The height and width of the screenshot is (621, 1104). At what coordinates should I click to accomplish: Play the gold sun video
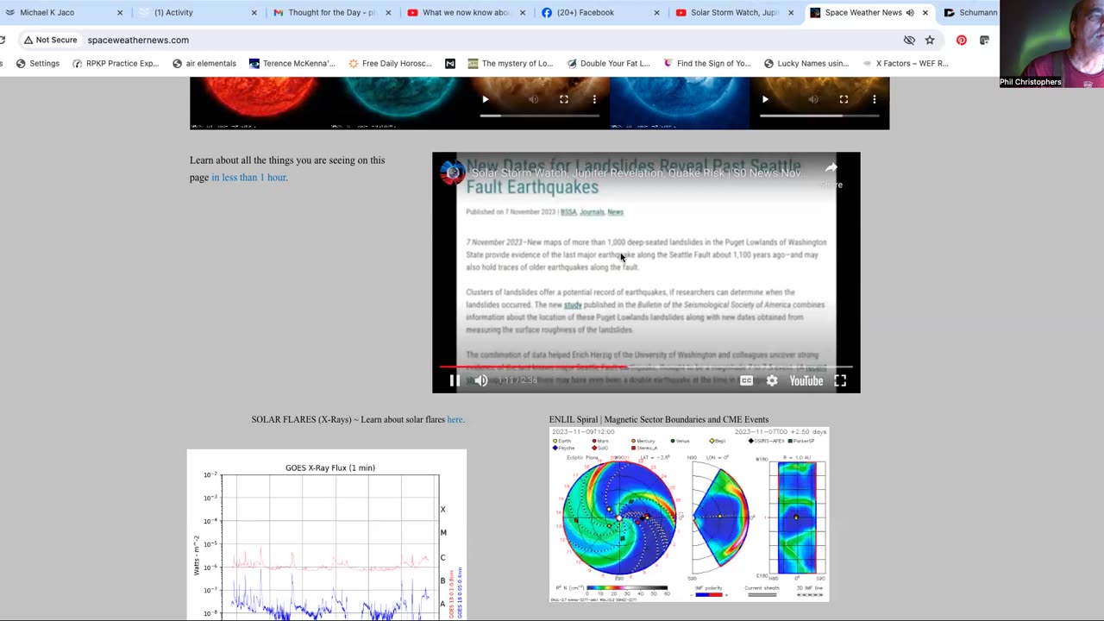pos(765,99)
